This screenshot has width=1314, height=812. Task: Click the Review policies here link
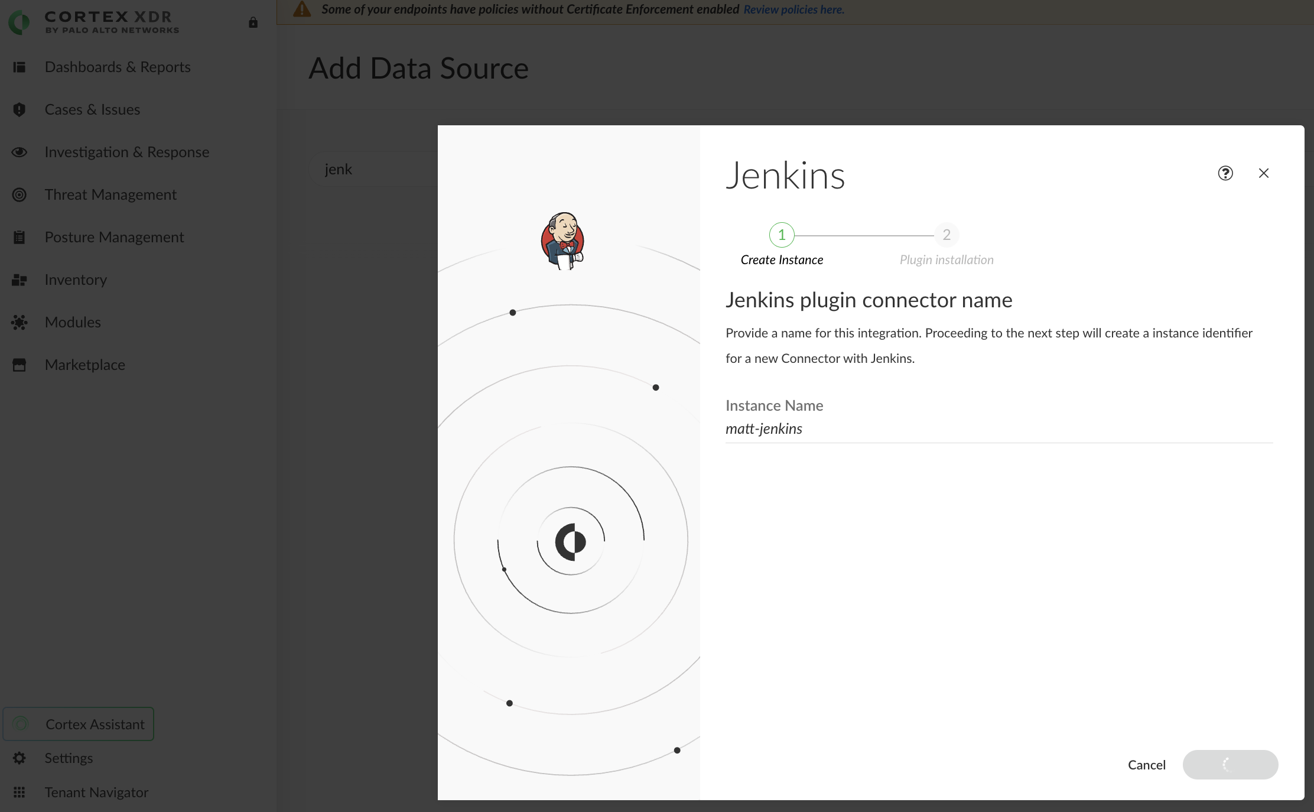(x=793, y=9)
